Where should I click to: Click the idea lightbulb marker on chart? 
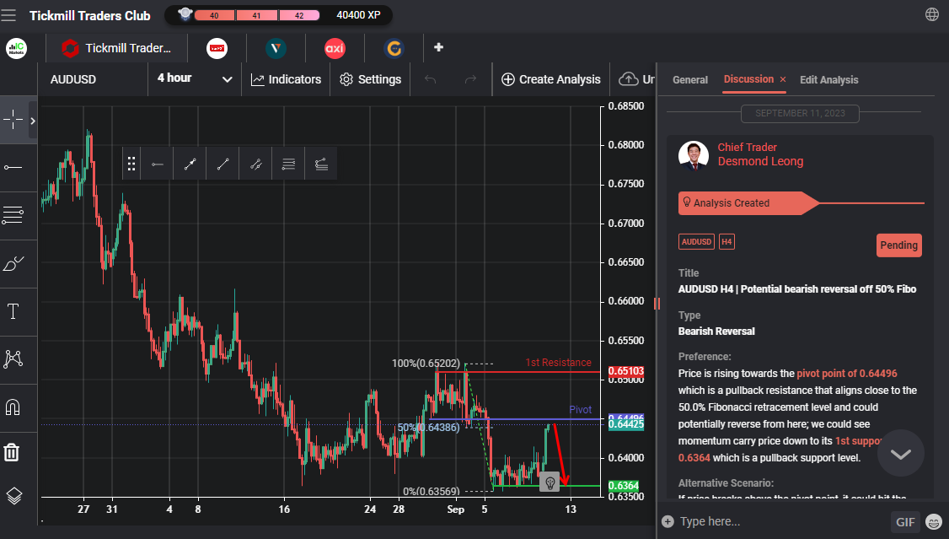pos(550,482)
